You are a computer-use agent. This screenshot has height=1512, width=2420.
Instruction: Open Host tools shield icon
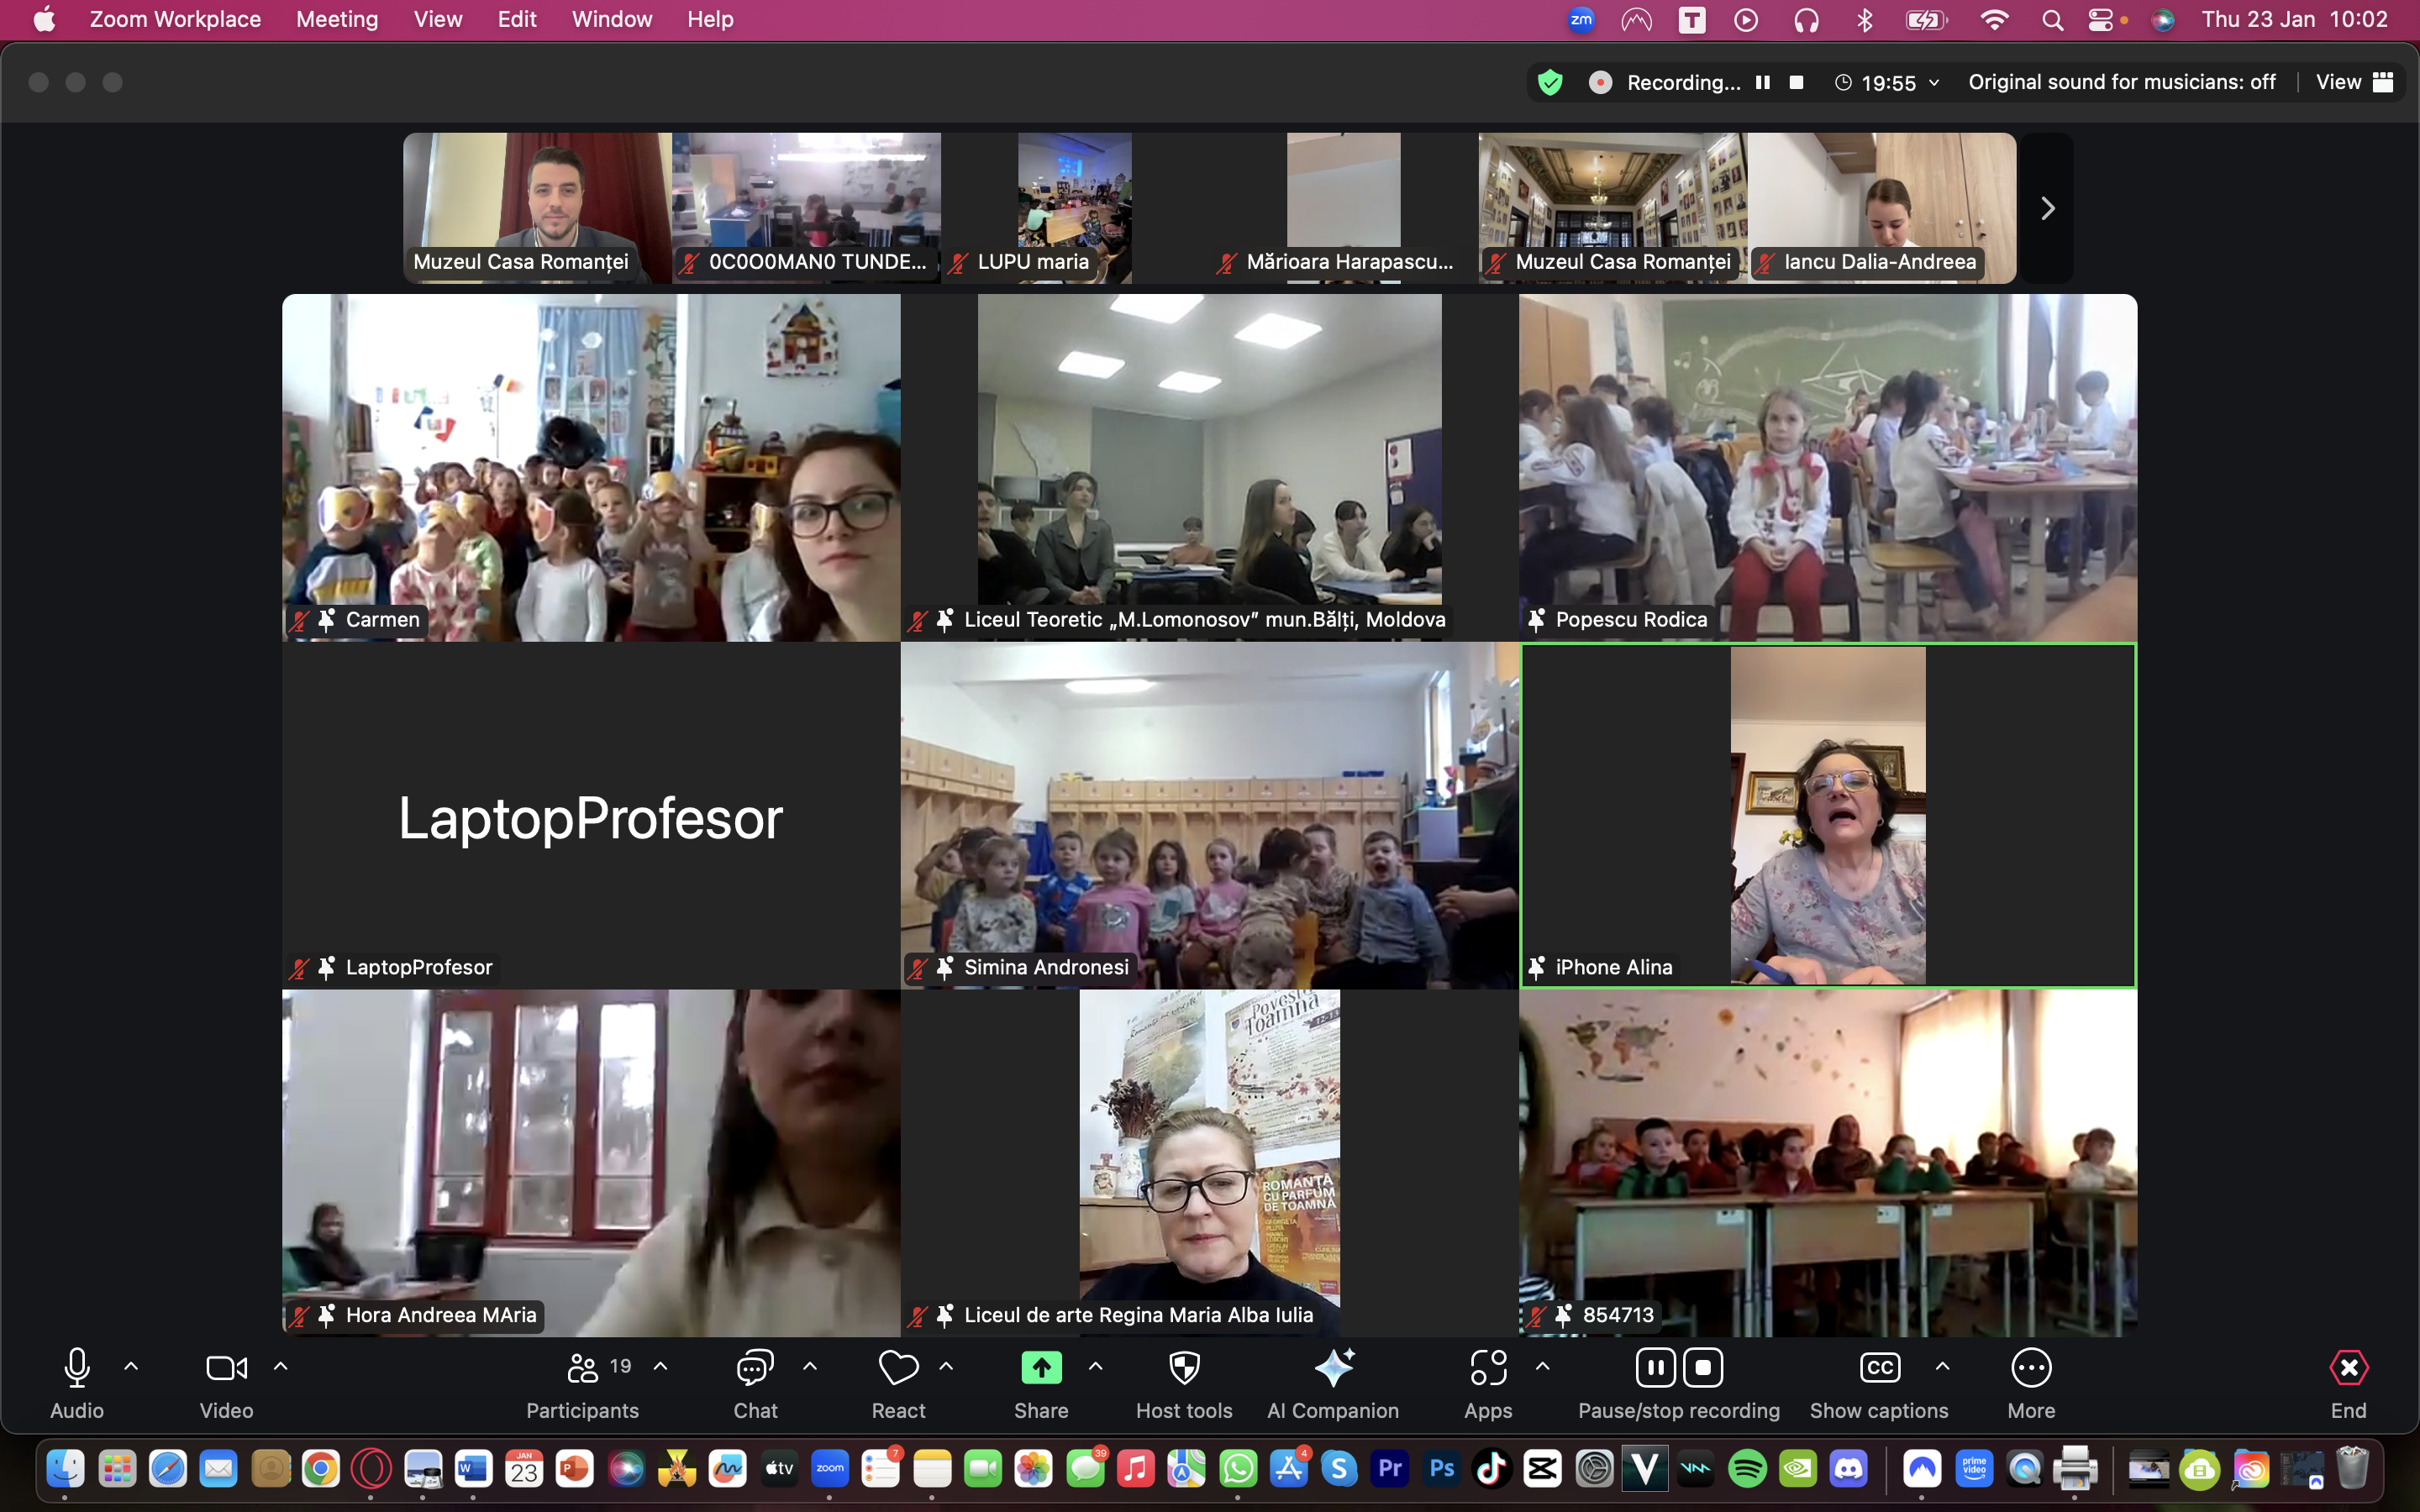point(1184,1368)
